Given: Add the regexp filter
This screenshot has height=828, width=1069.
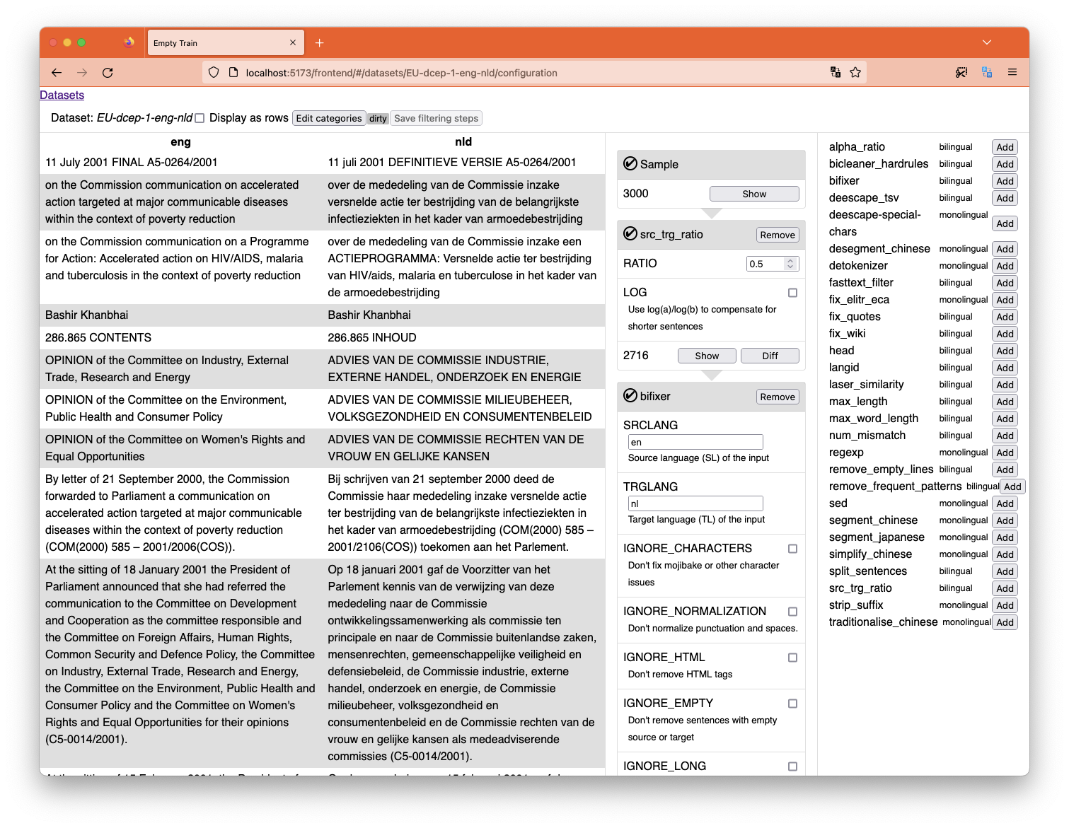Looking at the screenshot, I should tap(1005, 453).
